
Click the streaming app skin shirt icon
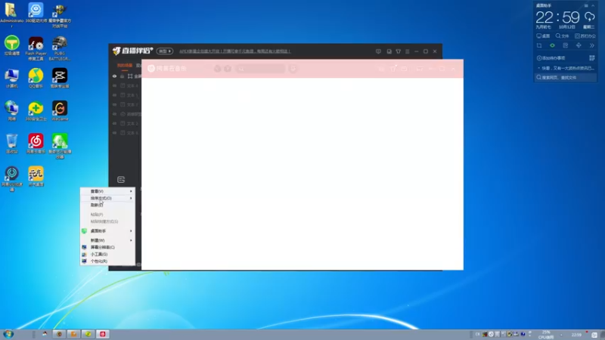click(399, 51)
